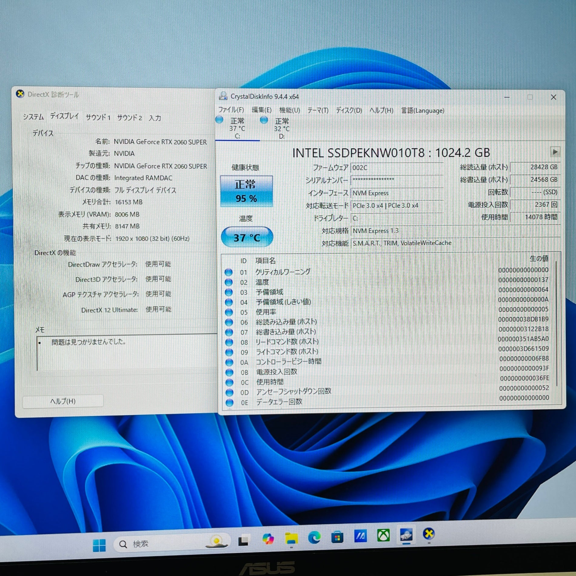576x576 pixels.
Task: Open Microsoft Edge browser
Action: pyautogui.click(x=314, y=538)
